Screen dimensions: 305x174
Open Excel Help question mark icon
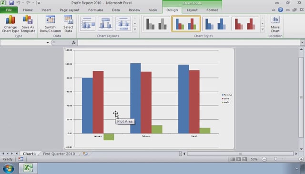280,10
